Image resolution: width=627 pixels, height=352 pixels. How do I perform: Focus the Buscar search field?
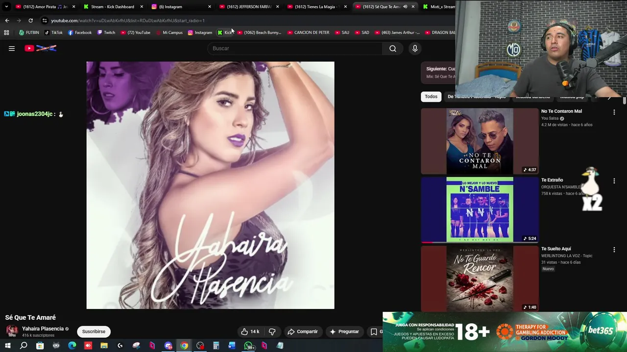click(x=295, y=48)
